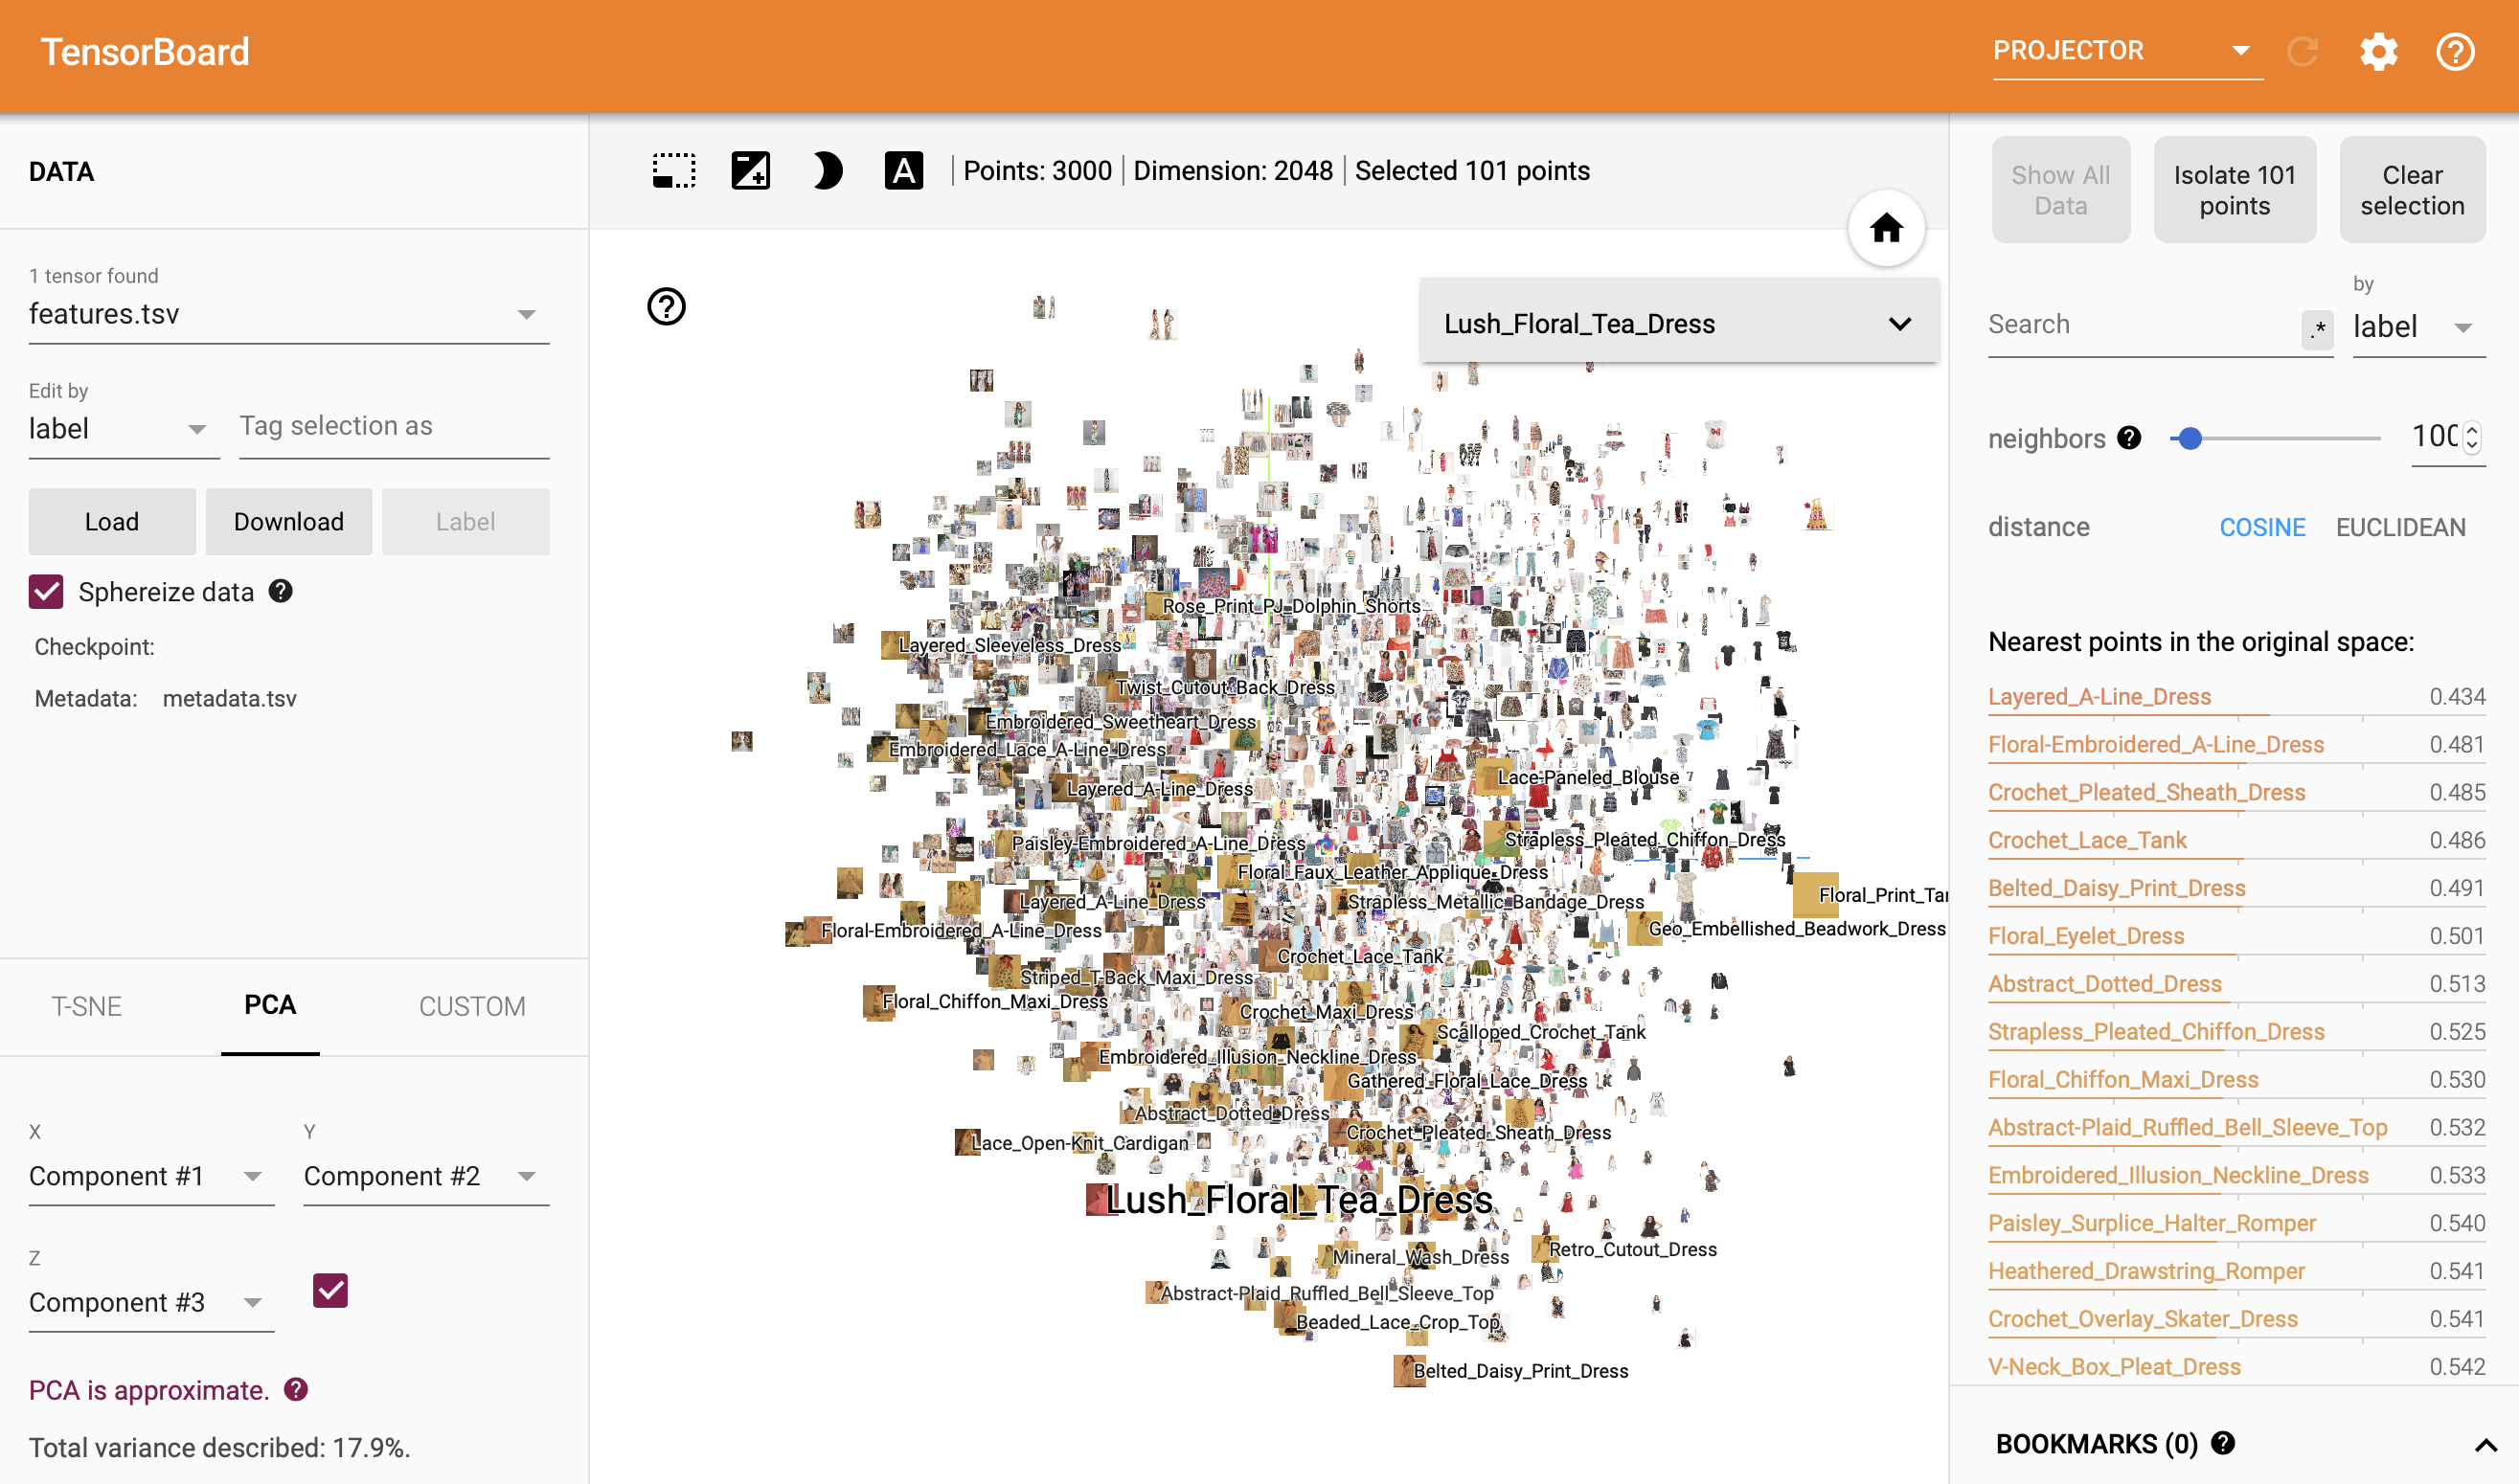Toggle regex search mode button
Image resolution: width=2519 pixels, height=1484 pixels.
[2317, 329]
